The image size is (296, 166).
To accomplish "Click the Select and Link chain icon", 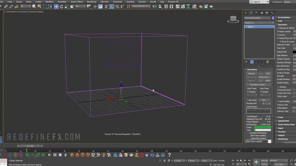I will click(6, 6).
